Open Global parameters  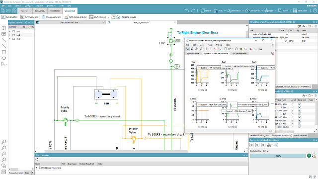(x=51, y=17)
